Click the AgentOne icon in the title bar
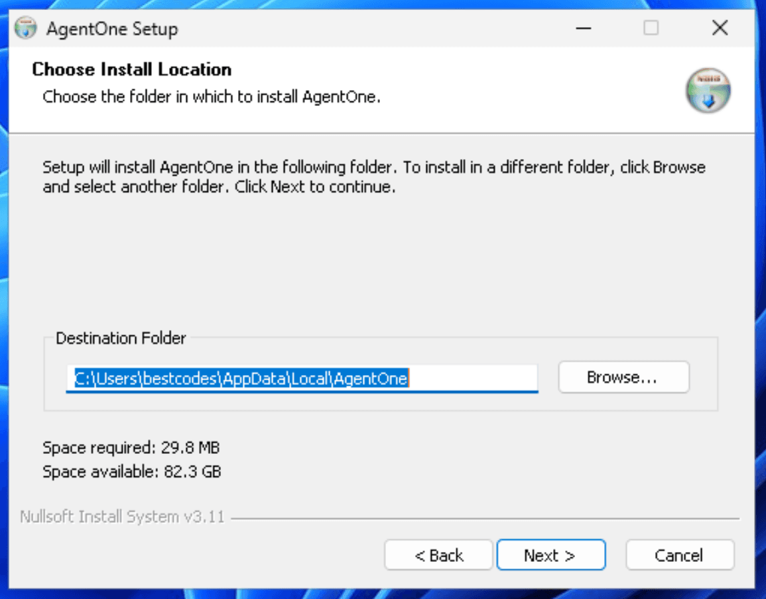The image size is (766, 599). pos(25,28)
